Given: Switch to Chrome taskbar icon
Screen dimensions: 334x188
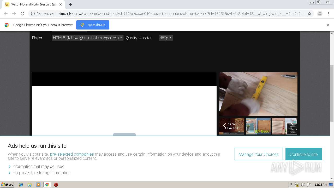Looking at the screenshot, I should [x=47, y=185].
